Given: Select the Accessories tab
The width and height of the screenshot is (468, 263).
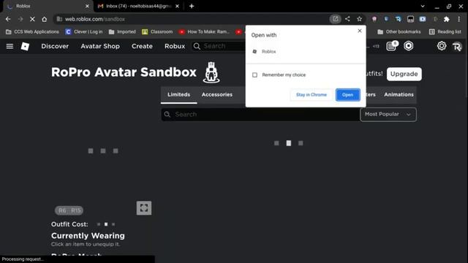Looking at the screenshot, I should [217, 94].
